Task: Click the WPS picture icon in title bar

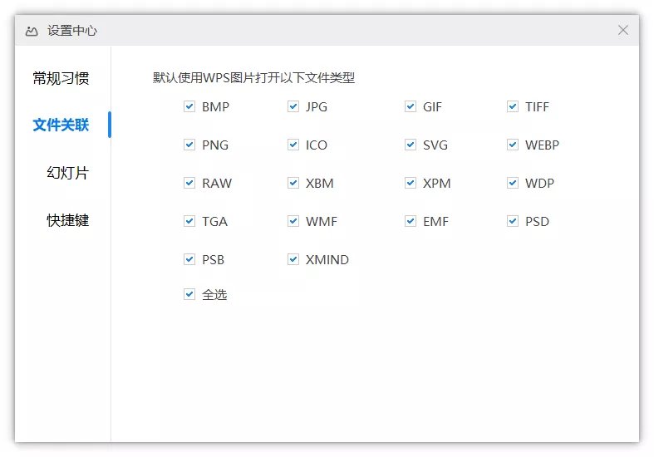Action: coord(32,31)
